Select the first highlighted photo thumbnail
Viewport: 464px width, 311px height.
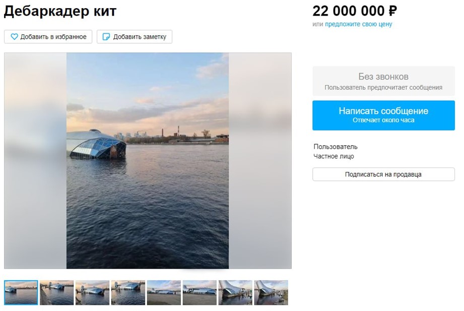tap(21, 292)
